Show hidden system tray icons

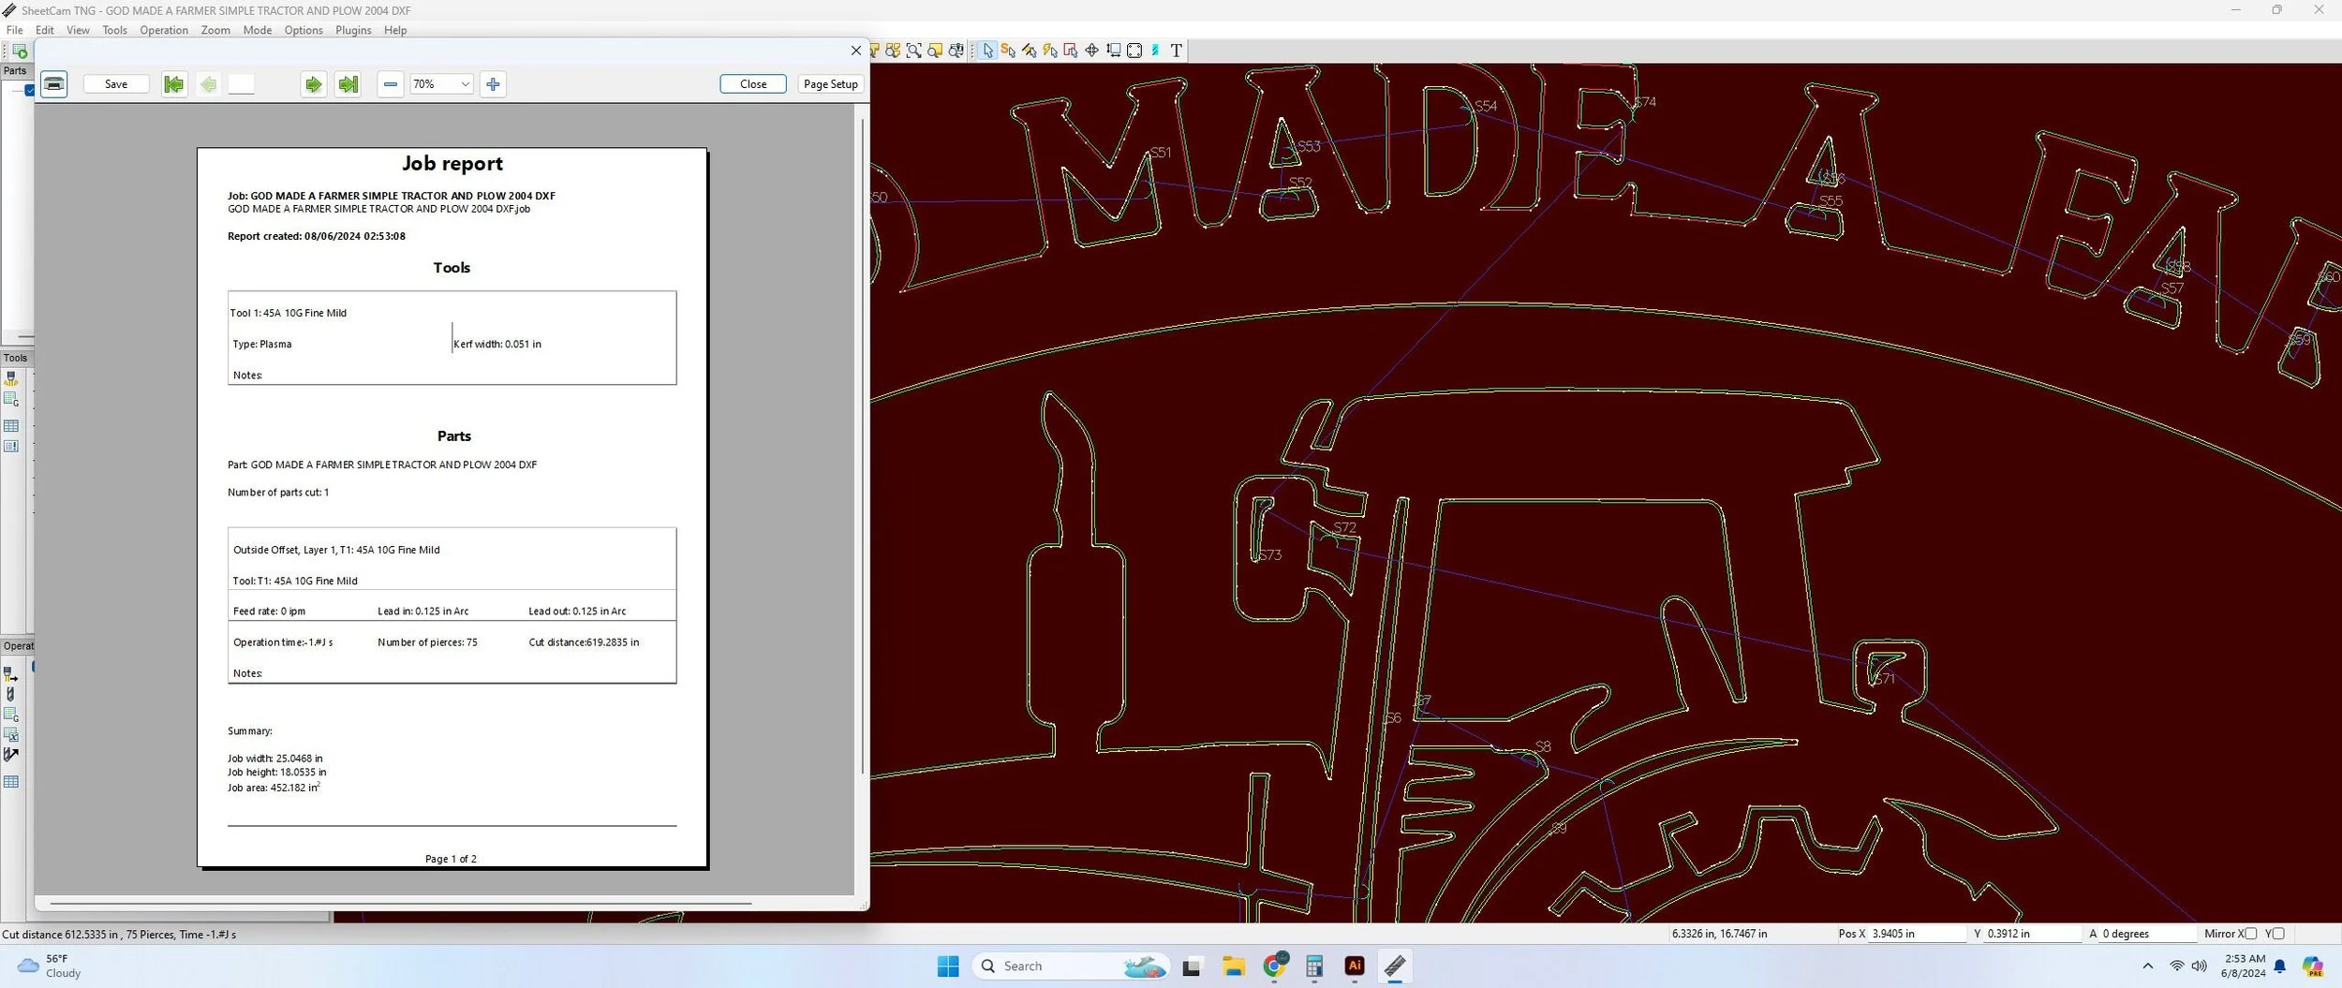click(2147, 966)
